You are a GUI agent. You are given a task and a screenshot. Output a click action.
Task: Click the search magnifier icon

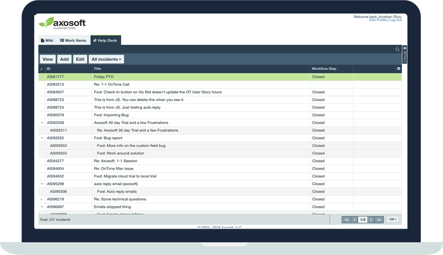pos(397,50)
